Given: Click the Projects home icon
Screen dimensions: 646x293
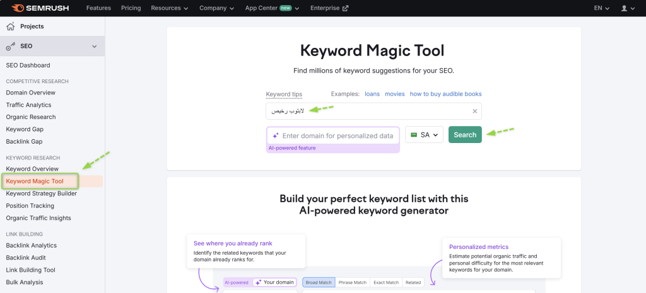Looking at the screenshot, I should [10, 26].
